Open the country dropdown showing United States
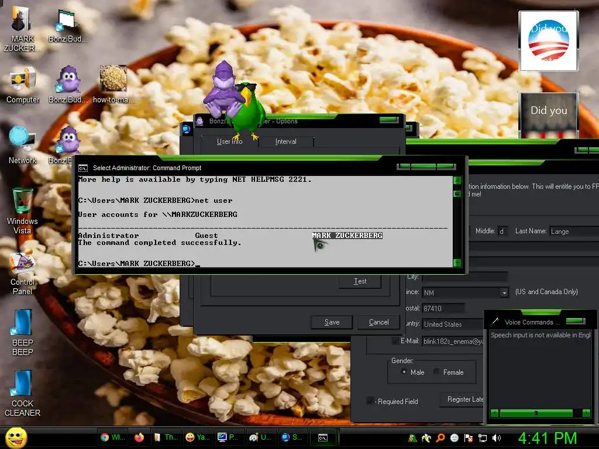Viewport: 599px width, 449px height. pos(453,324)
